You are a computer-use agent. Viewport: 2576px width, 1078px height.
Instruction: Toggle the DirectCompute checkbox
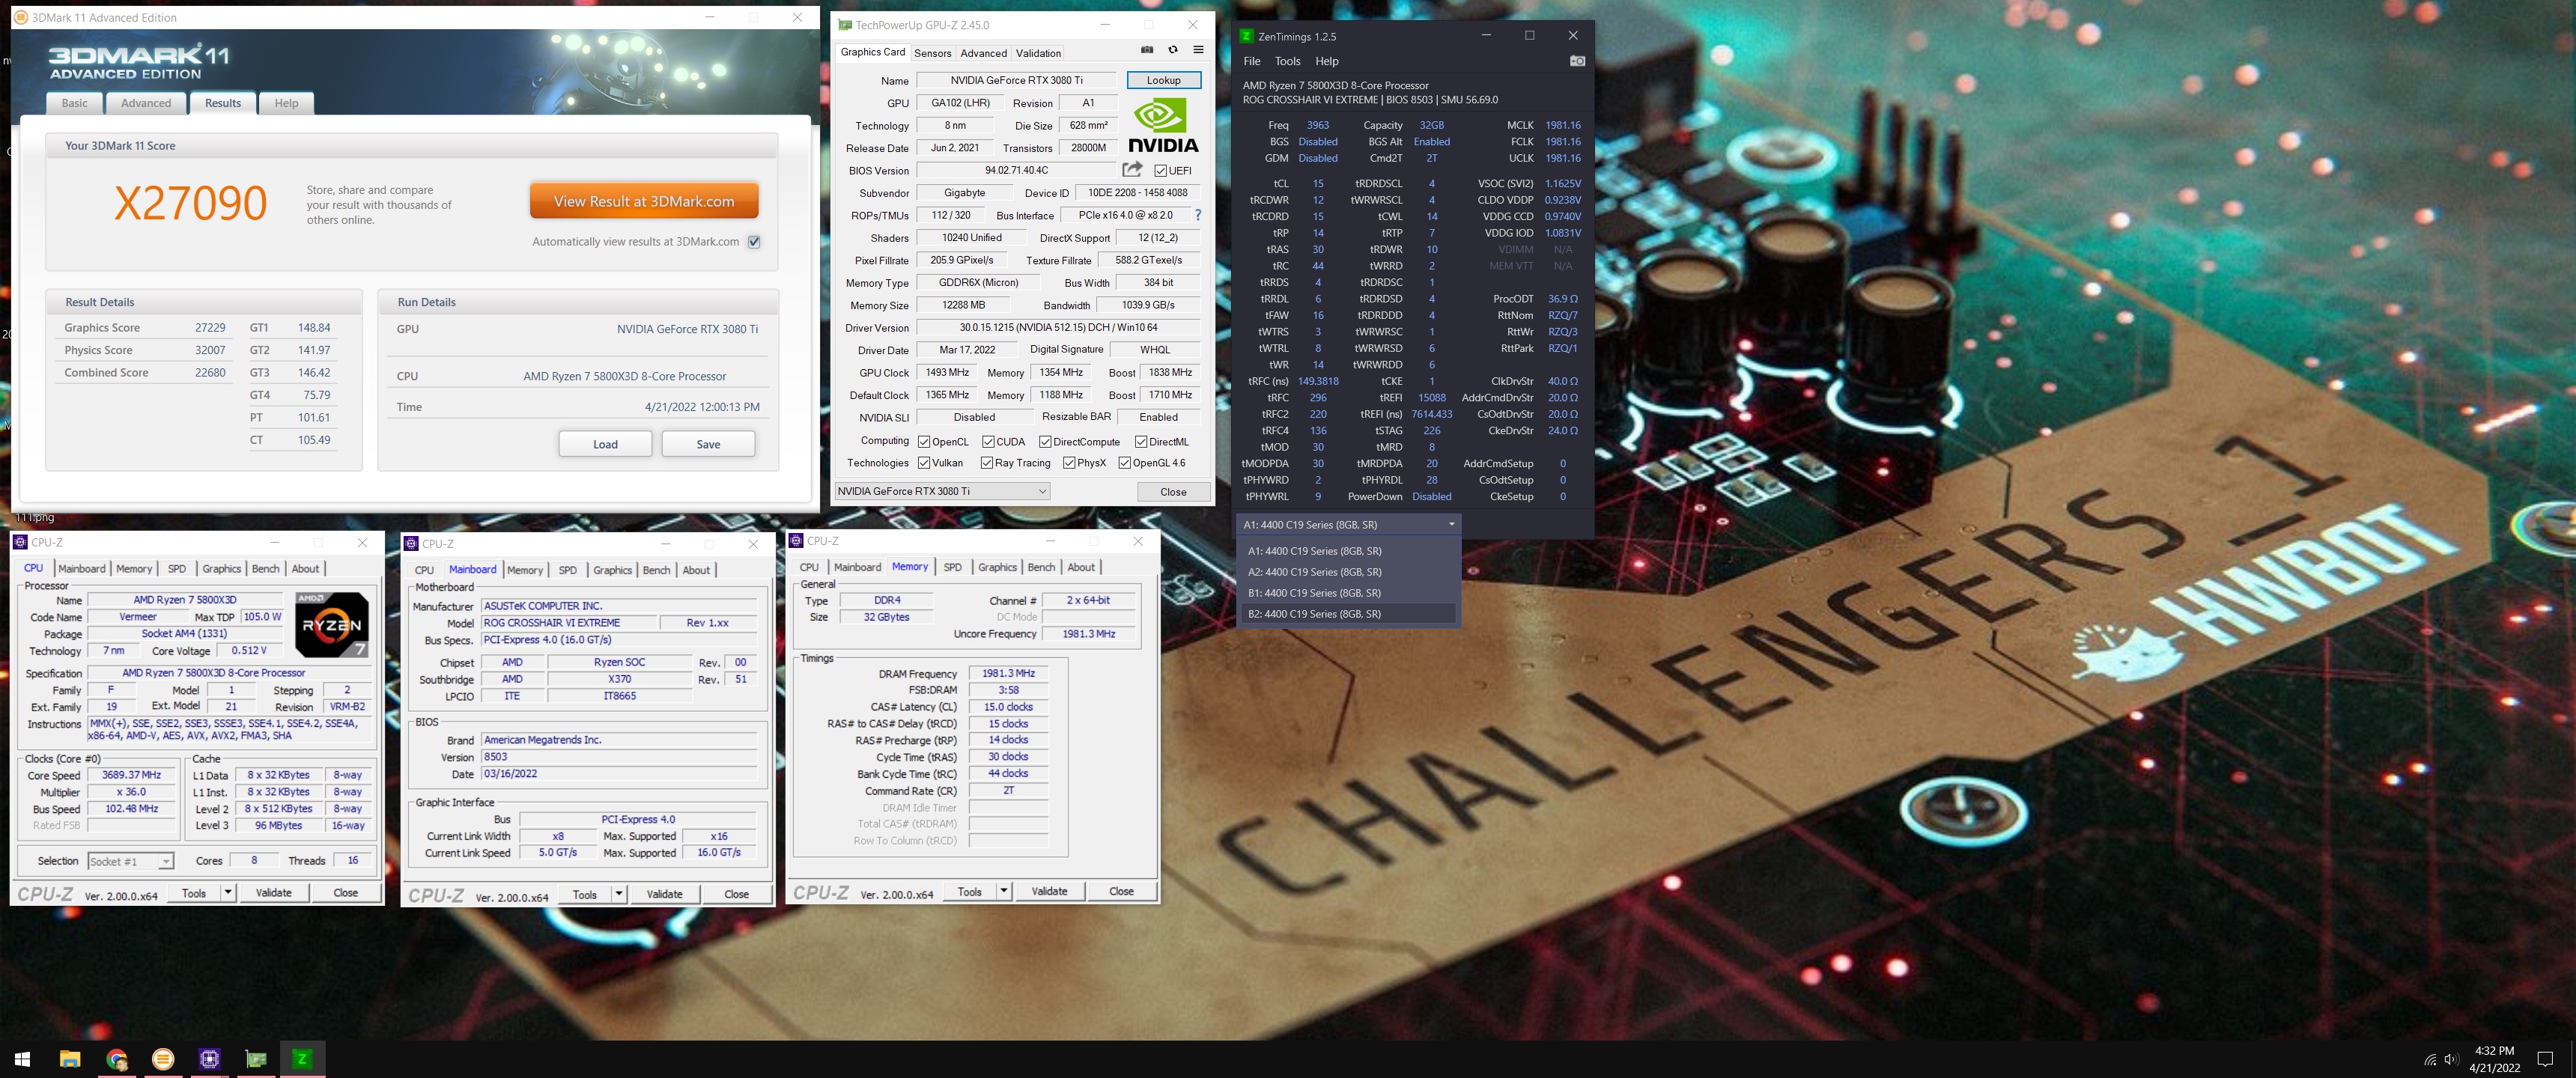point(1045,441)
